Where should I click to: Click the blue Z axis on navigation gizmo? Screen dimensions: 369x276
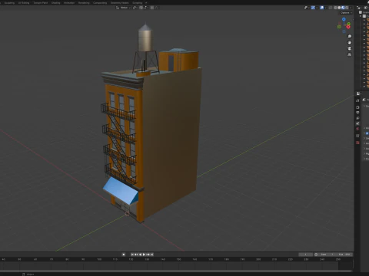[x=344, y=19]
